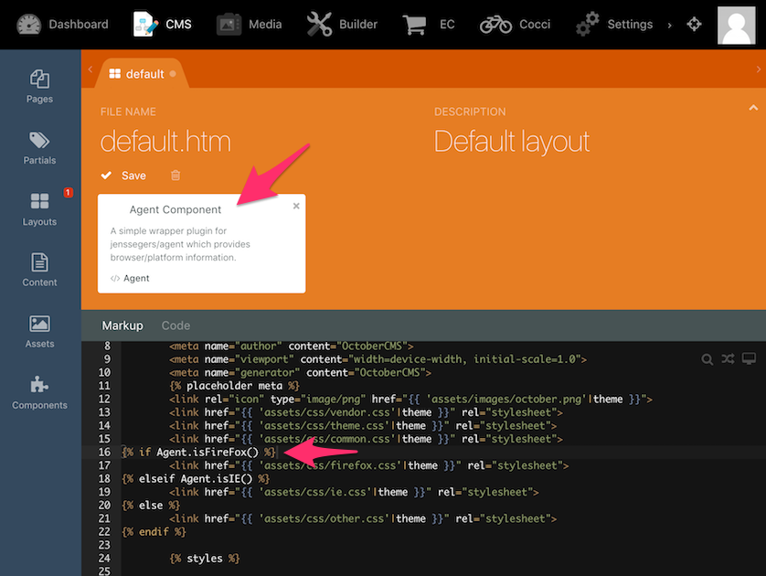This screenshot has height=576, width=766.
Task: Click the Cocci bicycle icon
Action: coord(495,25)
